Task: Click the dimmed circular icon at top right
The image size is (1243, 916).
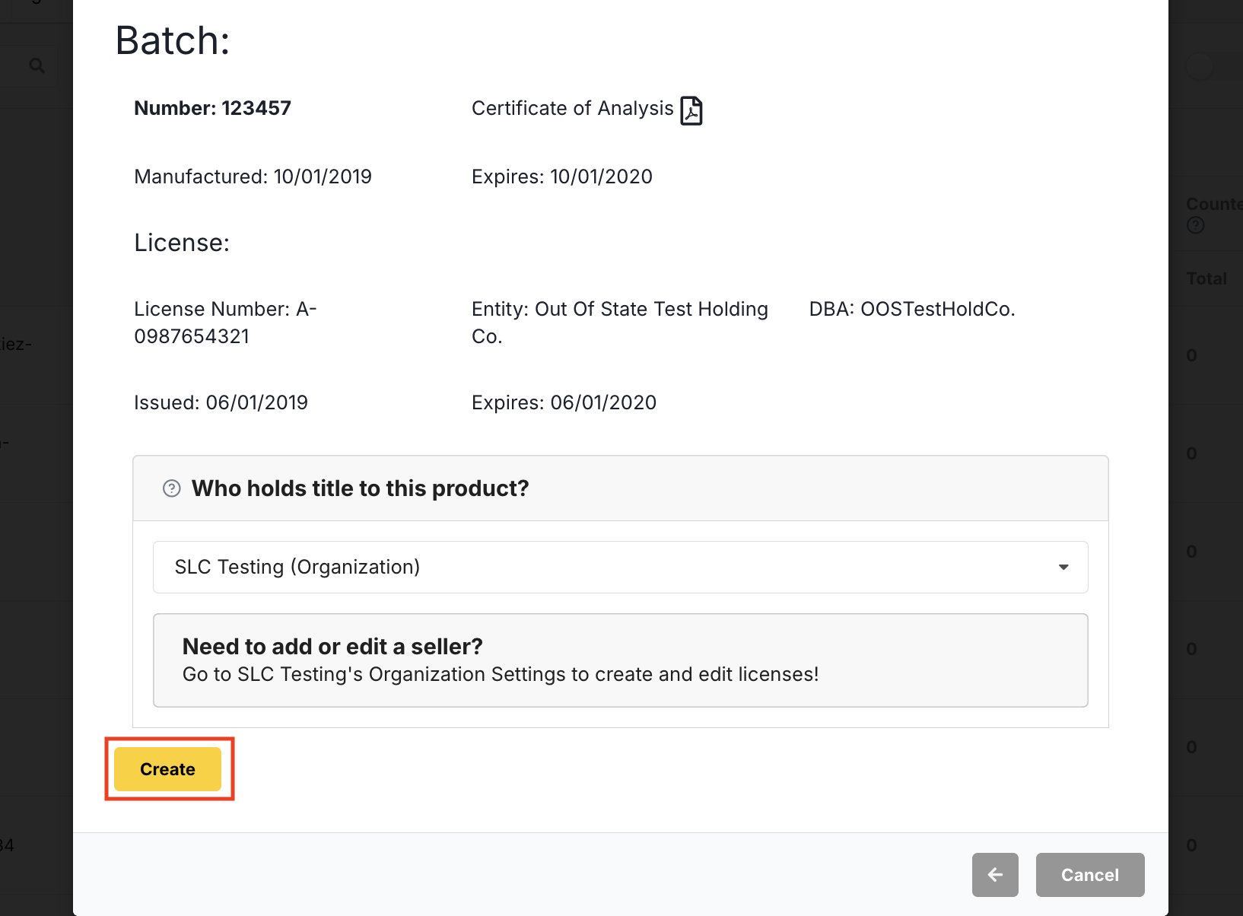Action: [x=1200, y=67]
